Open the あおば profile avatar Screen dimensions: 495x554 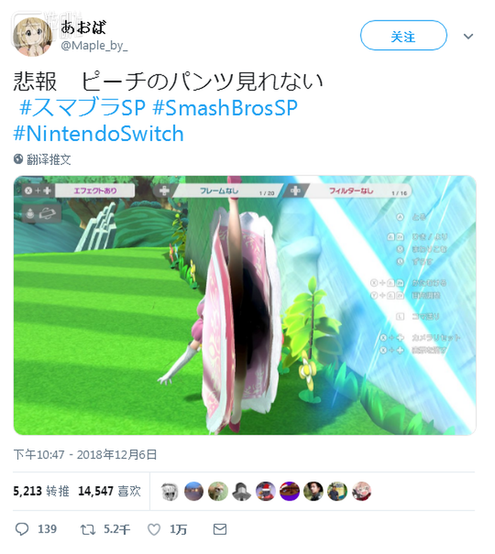[x=32, y=36]
